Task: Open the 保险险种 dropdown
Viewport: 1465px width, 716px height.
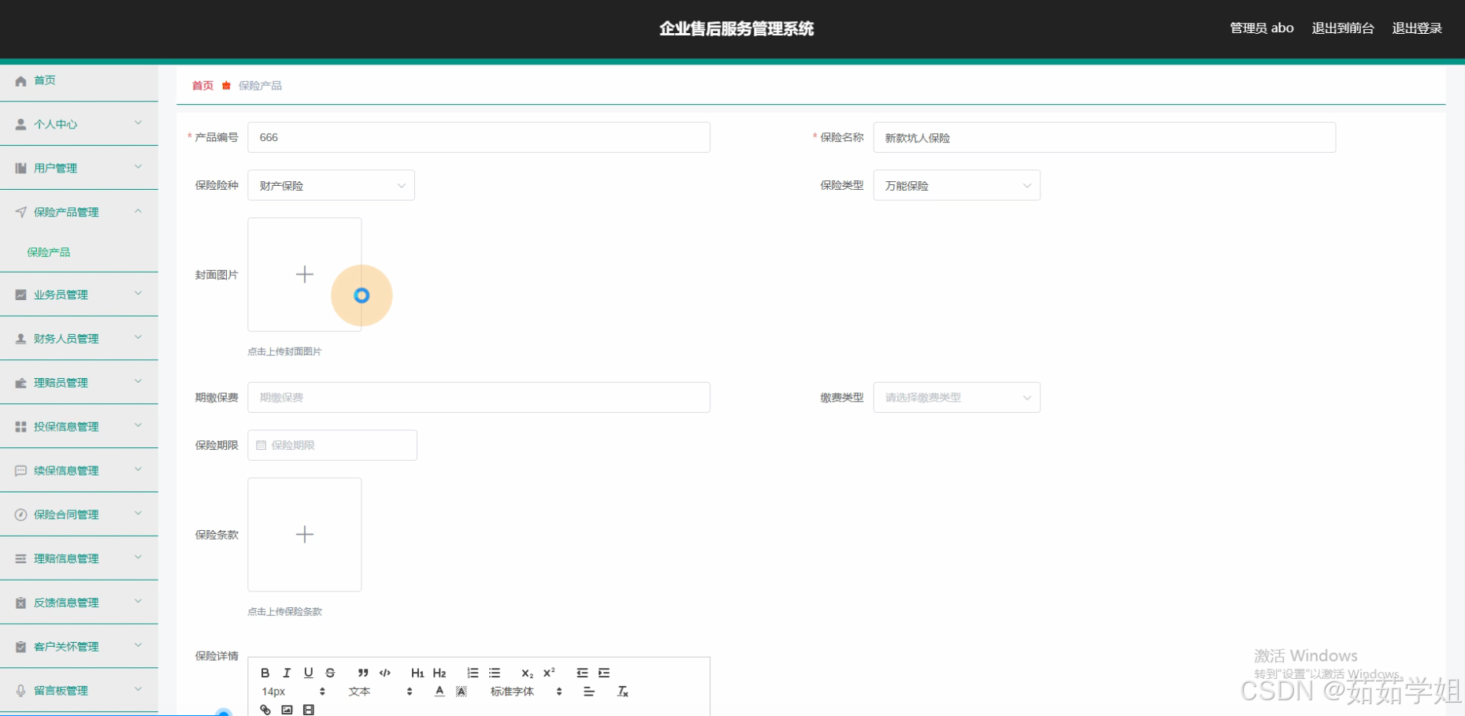Action: tap(331, 185)
